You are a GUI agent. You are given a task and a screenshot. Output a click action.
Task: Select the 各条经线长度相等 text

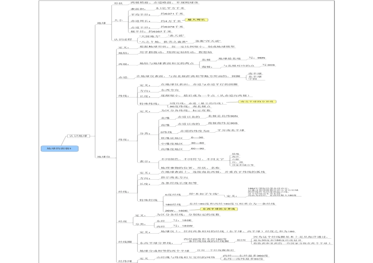tap(179, 183)
